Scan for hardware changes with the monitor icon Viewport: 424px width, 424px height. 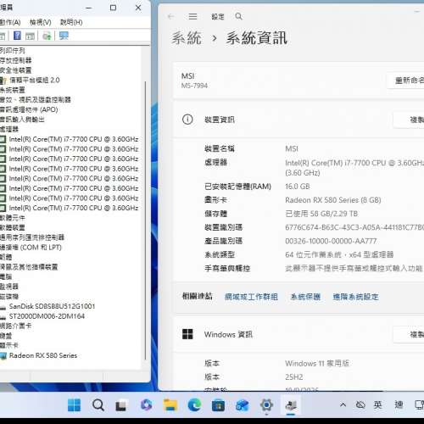coord(64,36)
